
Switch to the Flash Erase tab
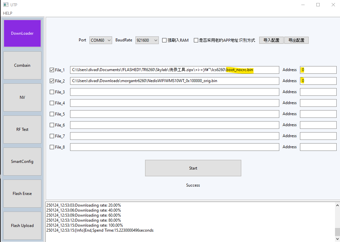pyautogui.click(x=22, y=193)
